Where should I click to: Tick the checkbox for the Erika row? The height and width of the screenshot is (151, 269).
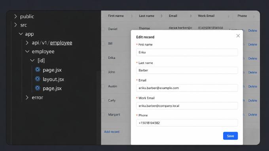point(103,58)
